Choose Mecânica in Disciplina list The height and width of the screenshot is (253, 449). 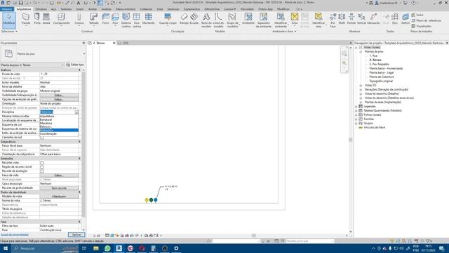point(59,123)
